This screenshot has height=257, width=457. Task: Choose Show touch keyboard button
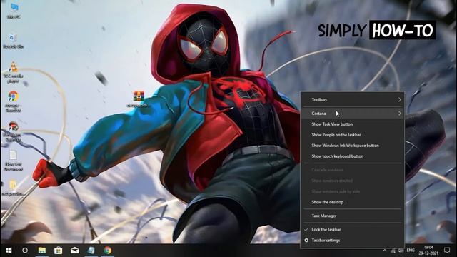click(x=352, y=156)
